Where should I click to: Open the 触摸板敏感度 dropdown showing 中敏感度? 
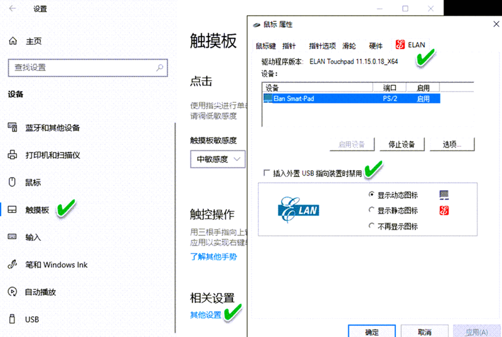click(x=218, y=159)
